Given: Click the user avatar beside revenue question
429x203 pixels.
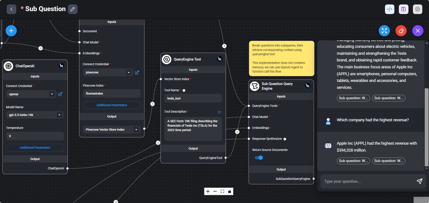Looking at the screenshot, I should tap(328, 121).
